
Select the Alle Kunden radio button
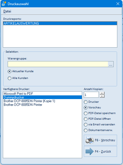click(x=9, y=78)
